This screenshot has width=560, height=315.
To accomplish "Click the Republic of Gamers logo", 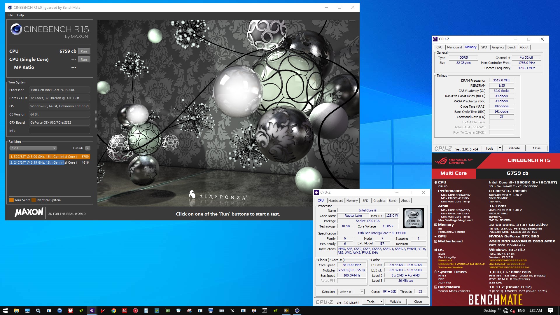I will 454,161.
